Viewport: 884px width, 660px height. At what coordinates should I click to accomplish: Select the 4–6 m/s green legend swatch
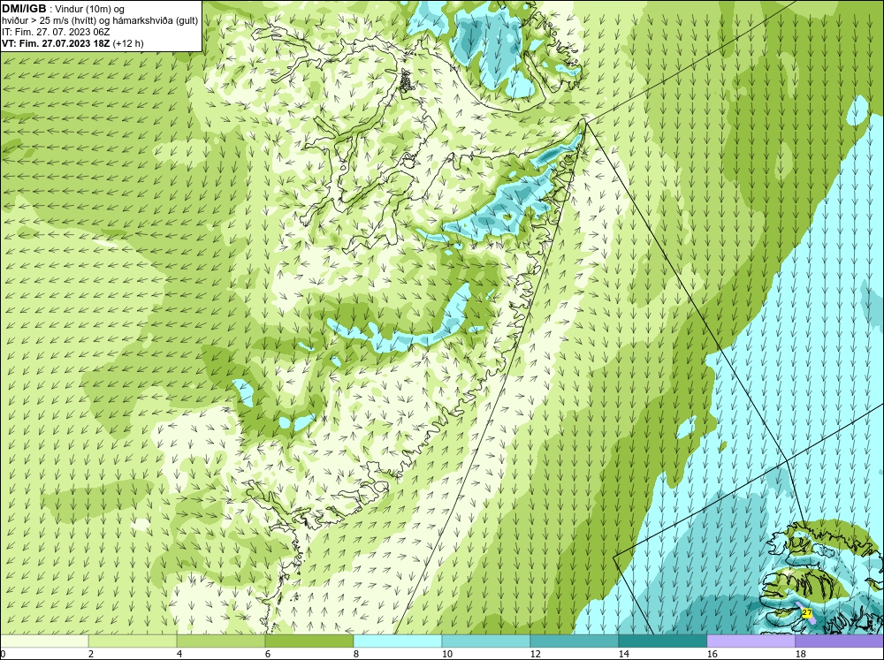(x=221, y=641)
